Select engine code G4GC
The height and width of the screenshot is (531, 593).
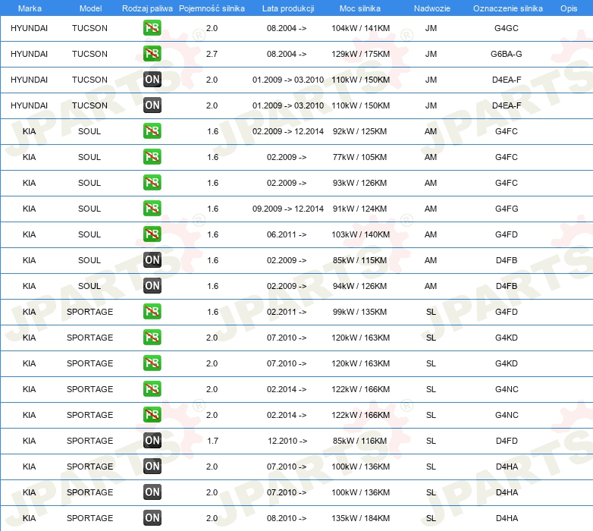tap(507, 28)
